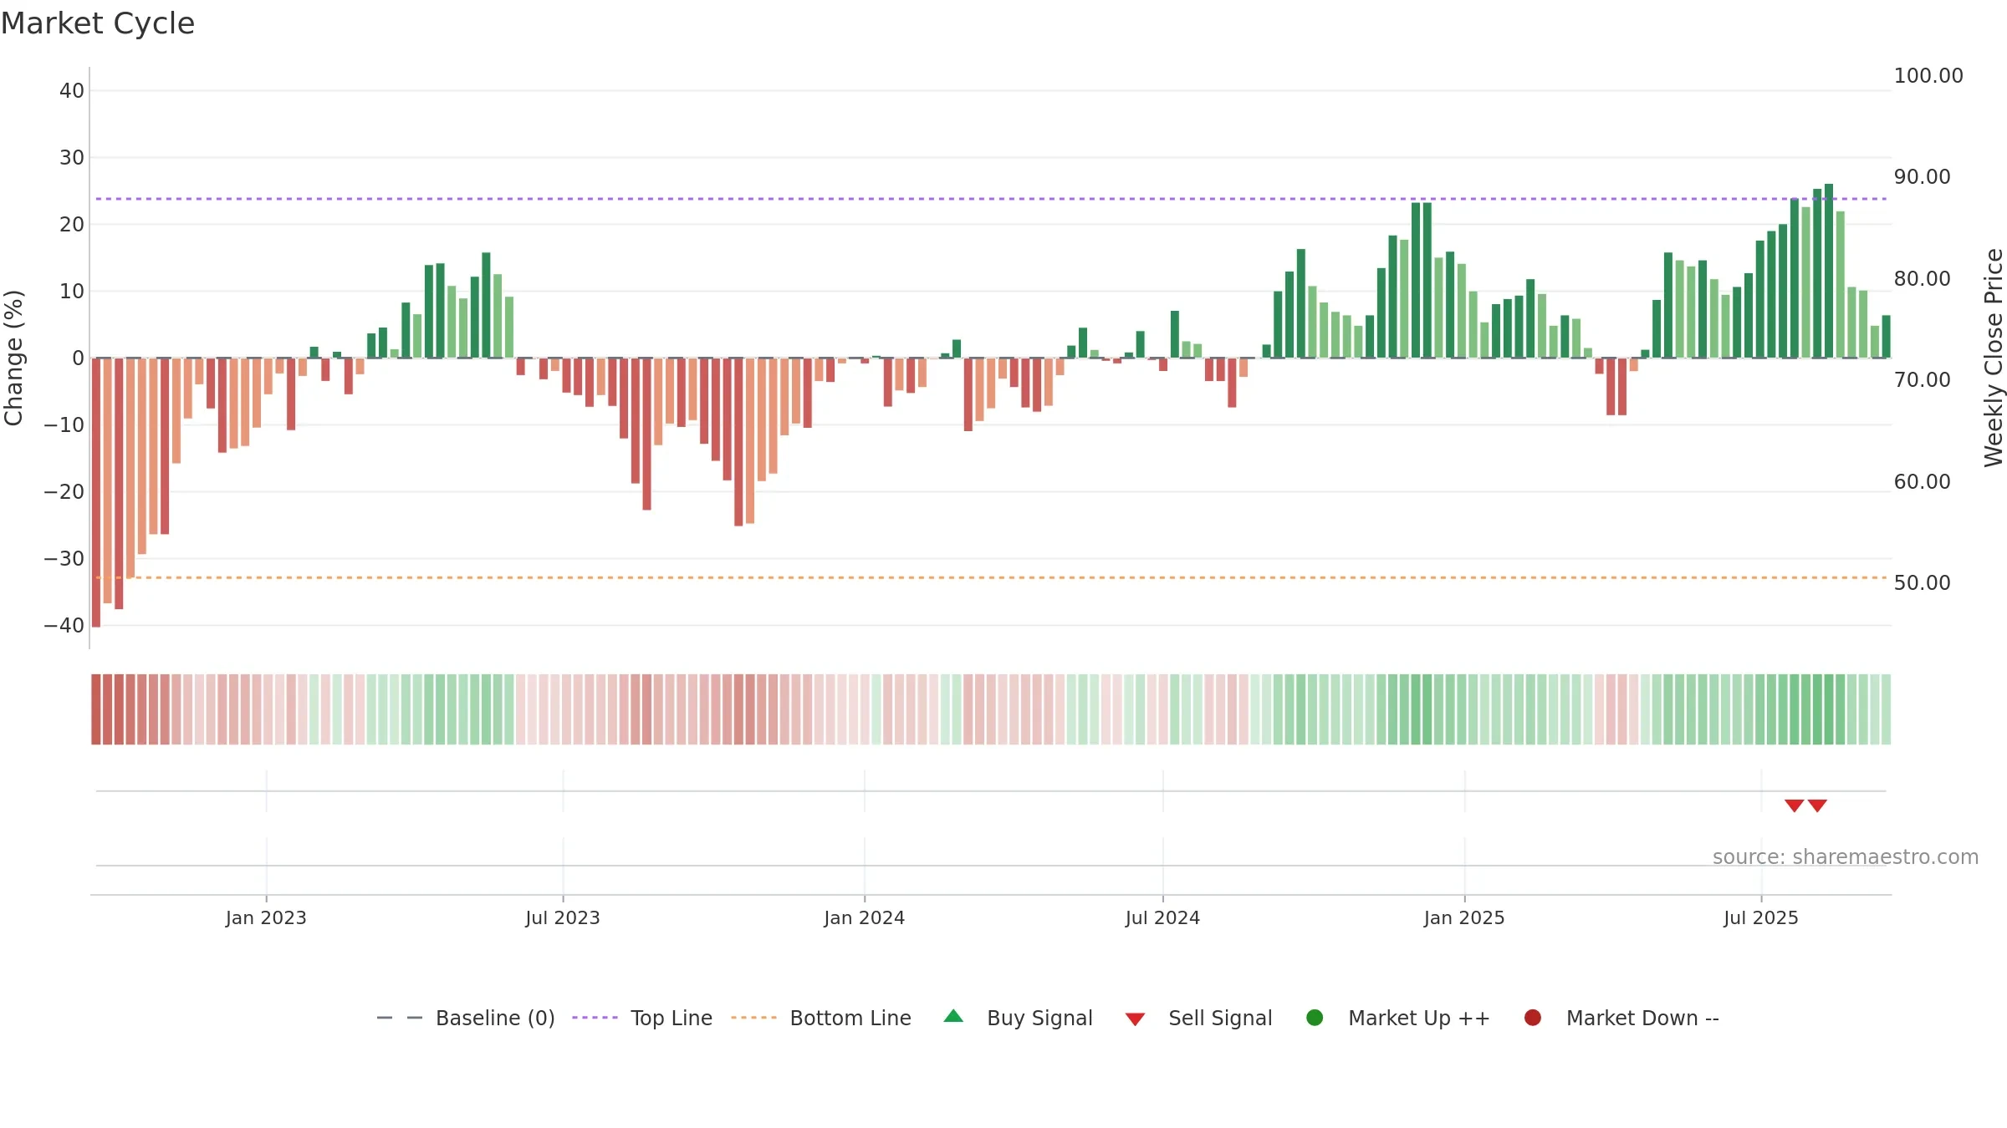Viewport: 2007px width, 1128px height.
Task: Click the 60.00 right axis value
Action: coord(1922,482)
